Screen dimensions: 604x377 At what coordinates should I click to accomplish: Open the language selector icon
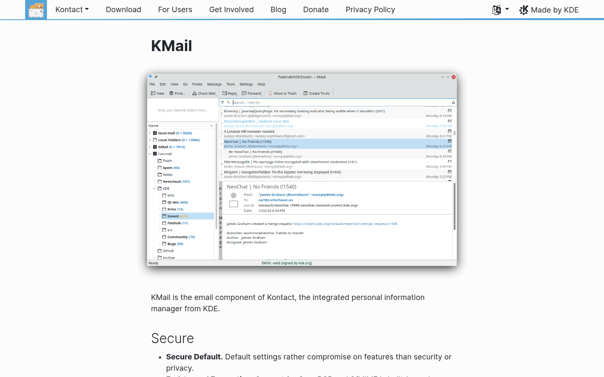[497, 10]
